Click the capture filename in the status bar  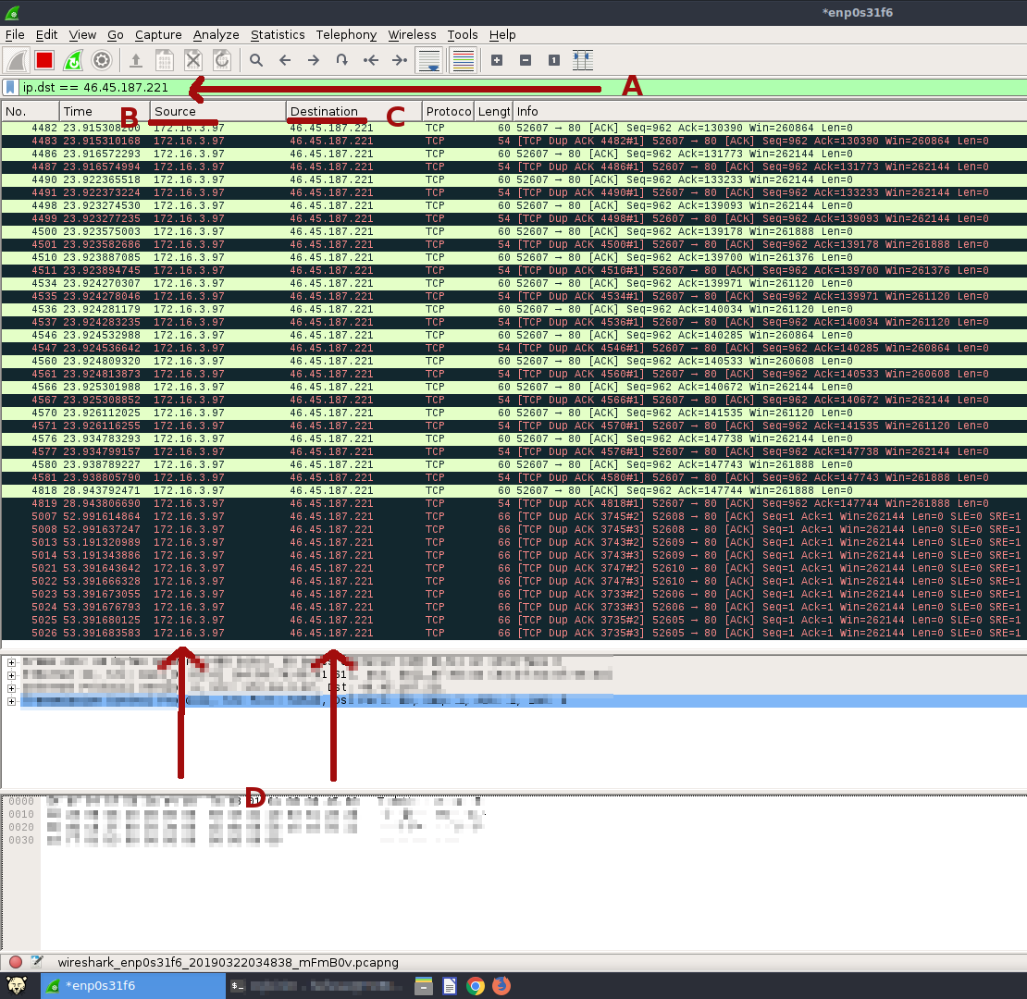[228, 962]
